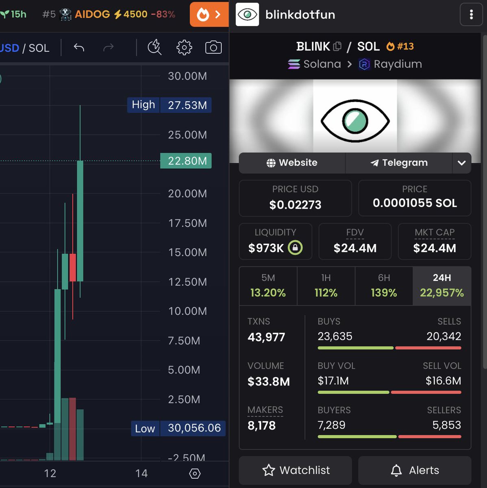Select the 1H timeframe tab
This screenshot has height=488, width=487.
326,286
